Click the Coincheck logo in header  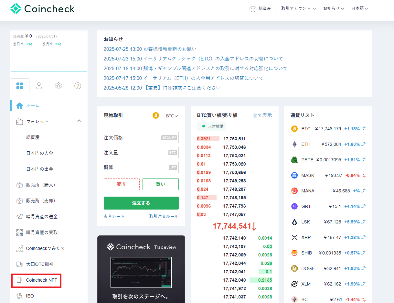[42, 9]
